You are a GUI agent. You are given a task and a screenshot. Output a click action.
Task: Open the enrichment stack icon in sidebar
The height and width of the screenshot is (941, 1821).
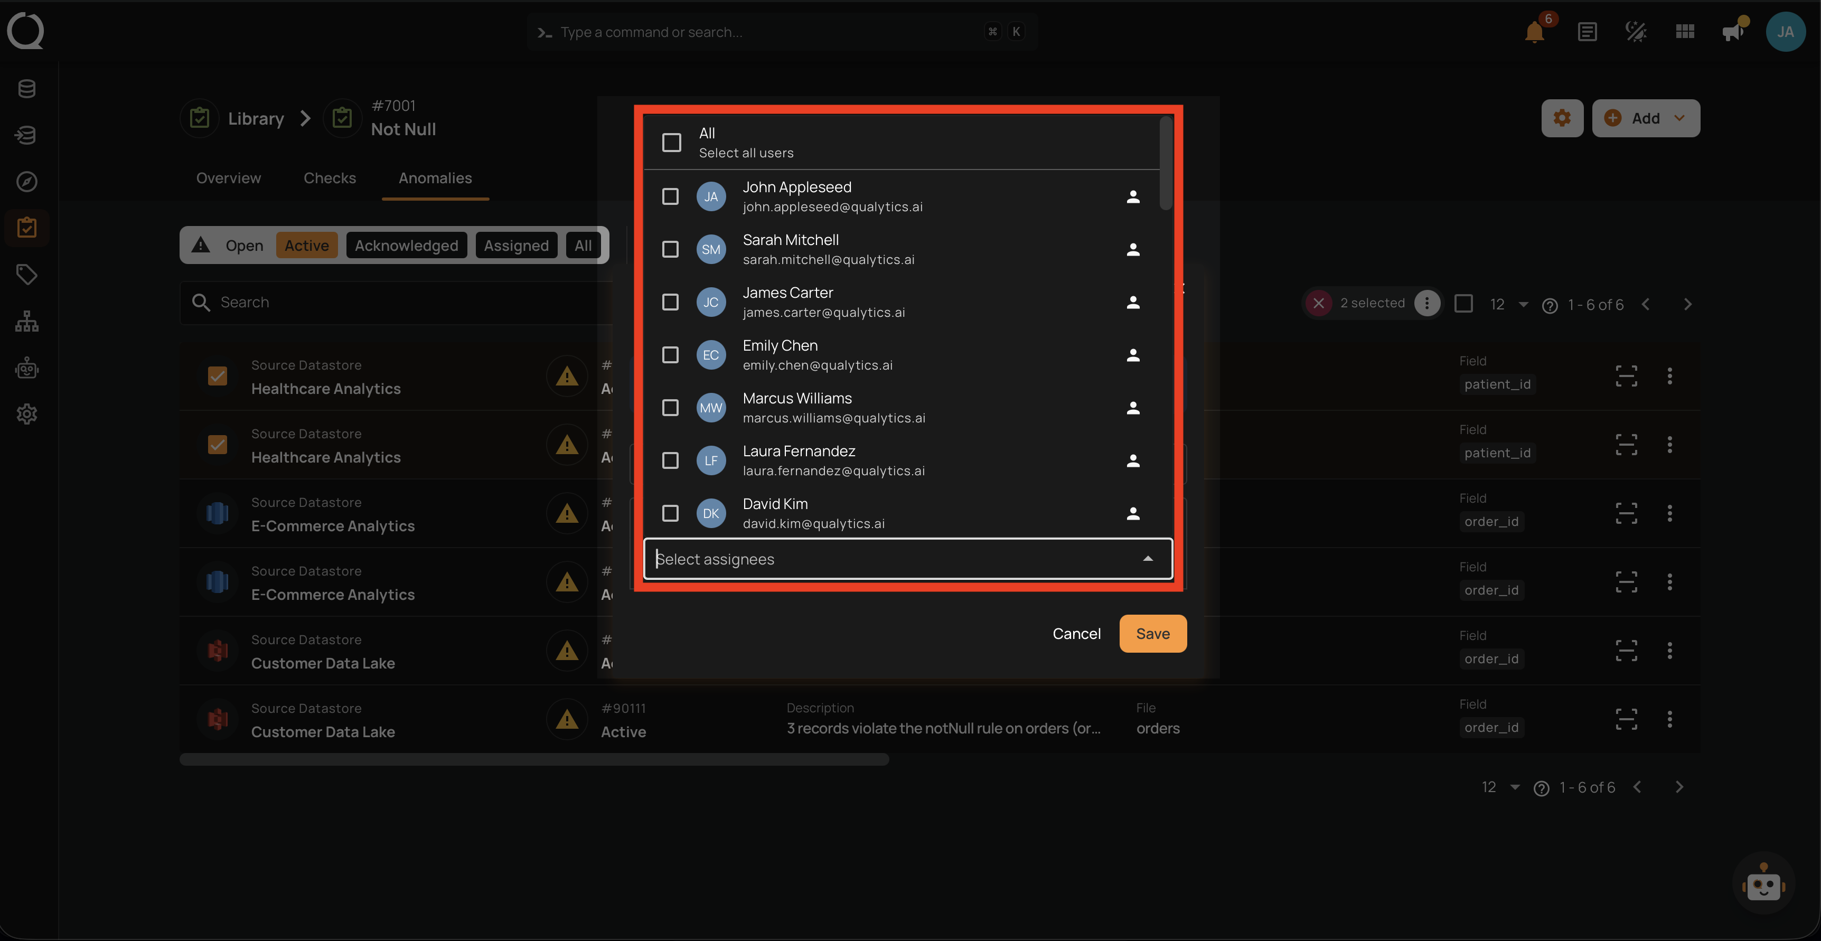(27, 135)
